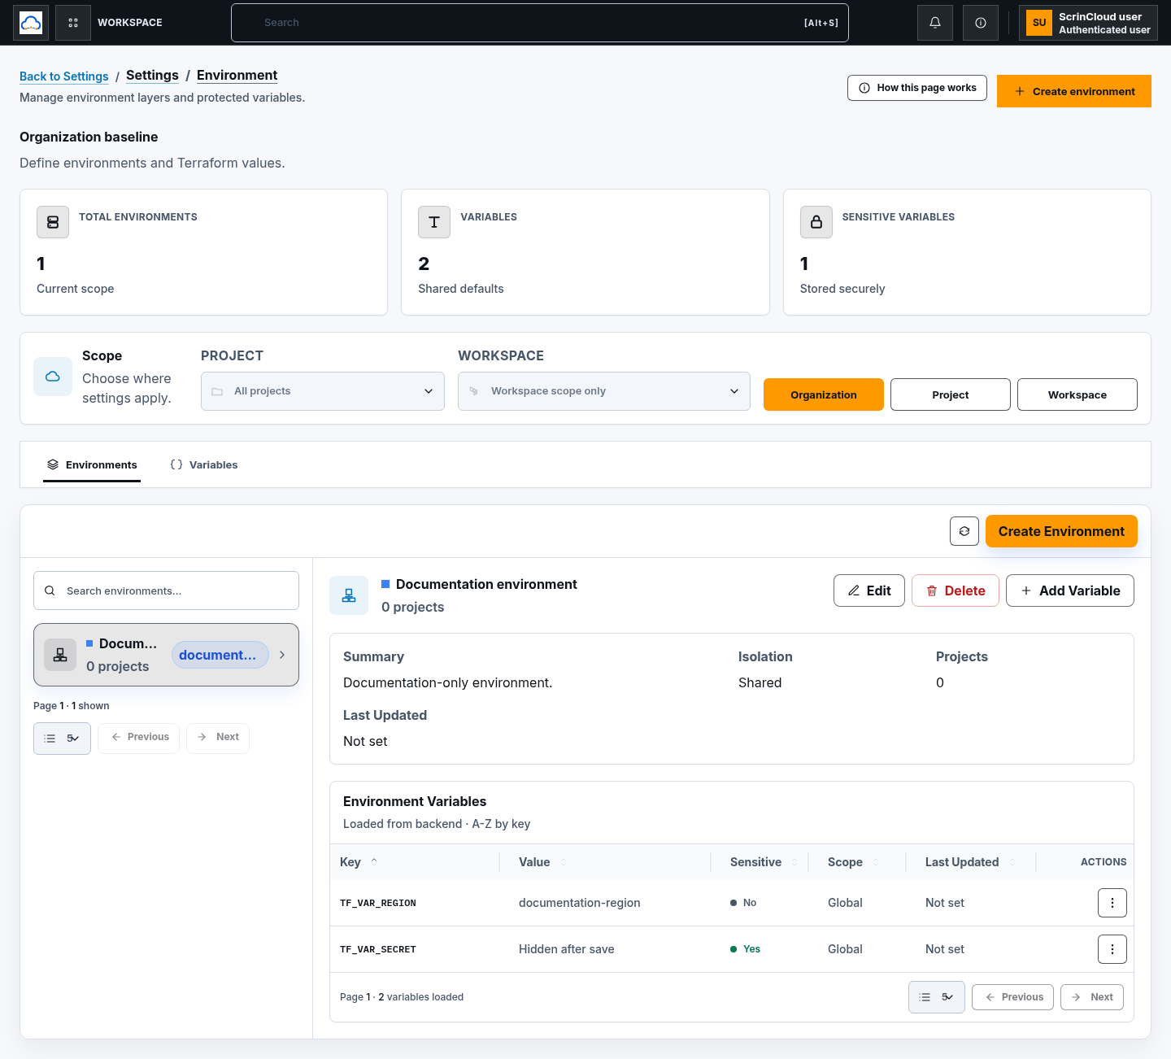The height and width of the screenshot is (1059, 1171).
Task: Select Workspace scope
Action: (1077, 394)
